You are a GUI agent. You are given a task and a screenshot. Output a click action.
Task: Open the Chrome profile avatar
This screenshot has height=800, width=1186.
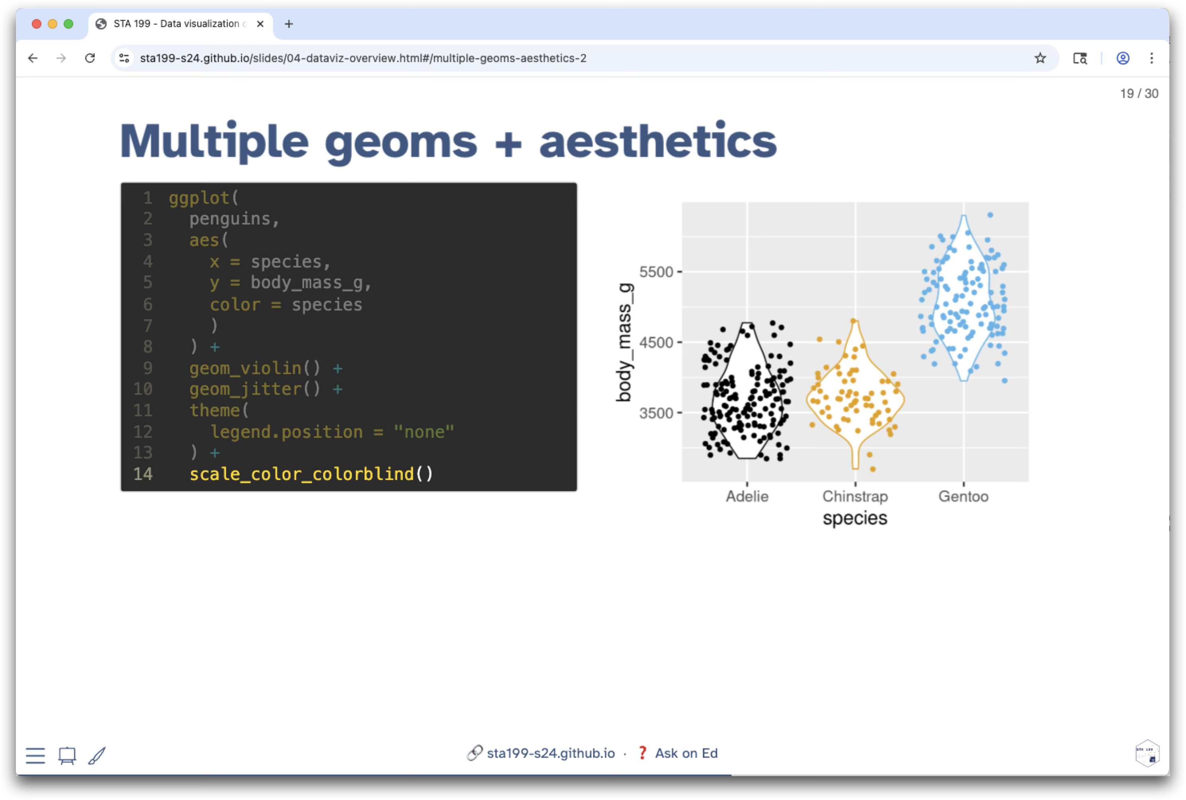1123,58
